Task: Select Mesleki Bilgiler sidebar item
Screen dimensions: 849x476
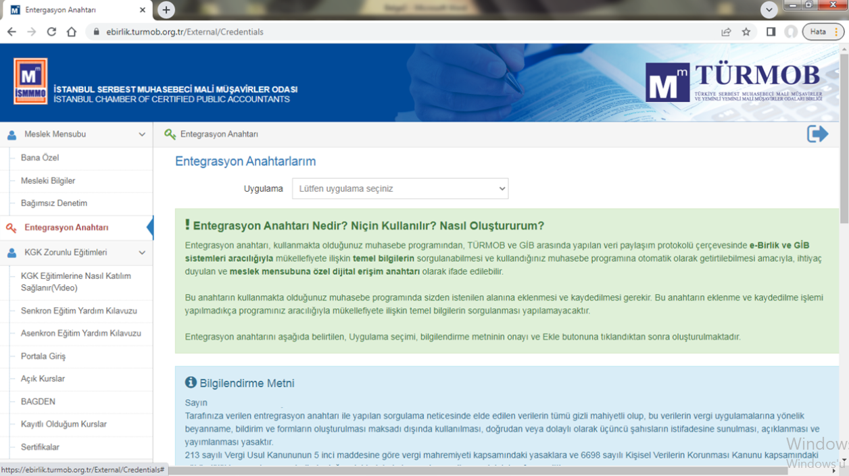Action: point(48,181)
